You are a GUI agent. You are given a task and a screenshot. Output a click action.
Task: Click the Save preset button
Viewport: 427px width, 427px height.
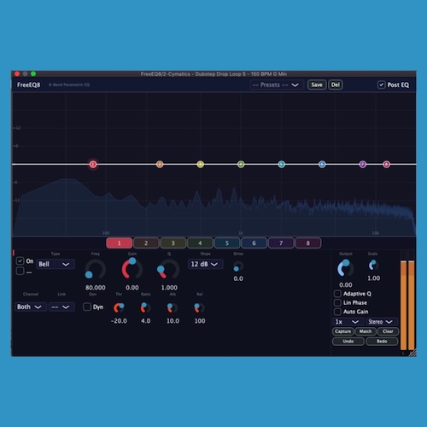click(x=317, y=85)
